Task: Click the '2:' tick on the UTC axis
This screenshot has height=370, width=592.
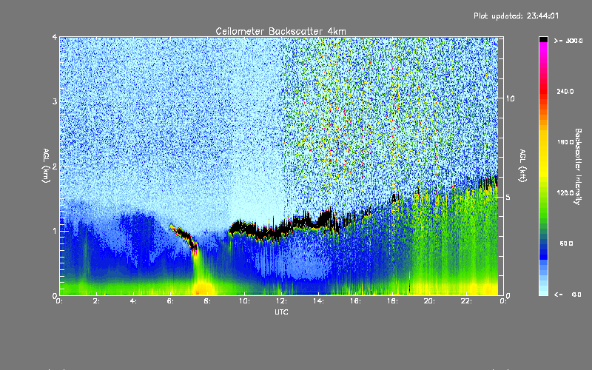Action: point(96,301)
